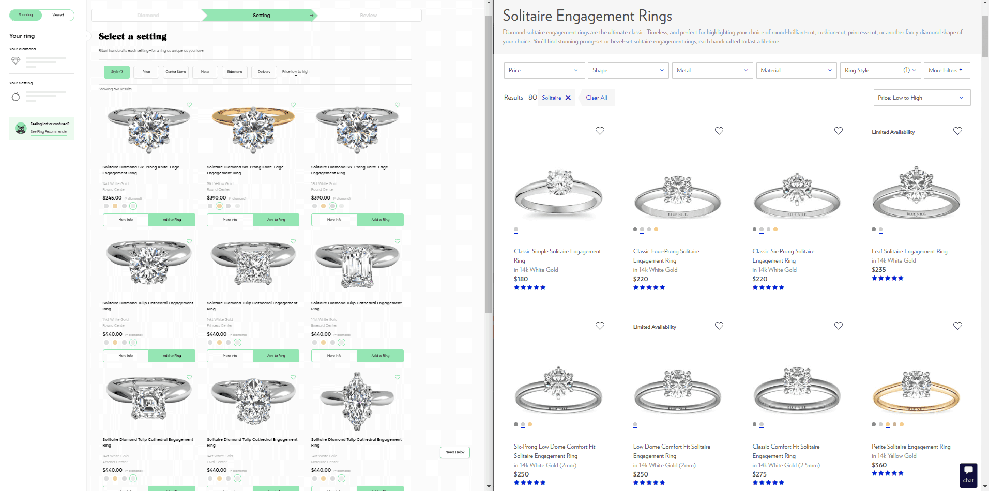Open the Price: Low to High sort dropdown
Image resolution: width=989 pixels, height=491 pixels.
tap(921, 98)
